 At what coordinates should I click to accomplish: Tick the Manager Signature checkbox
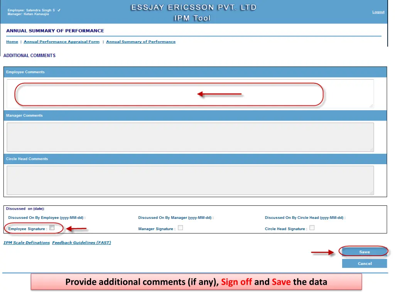pyautogui.click(x=181, y=228)
